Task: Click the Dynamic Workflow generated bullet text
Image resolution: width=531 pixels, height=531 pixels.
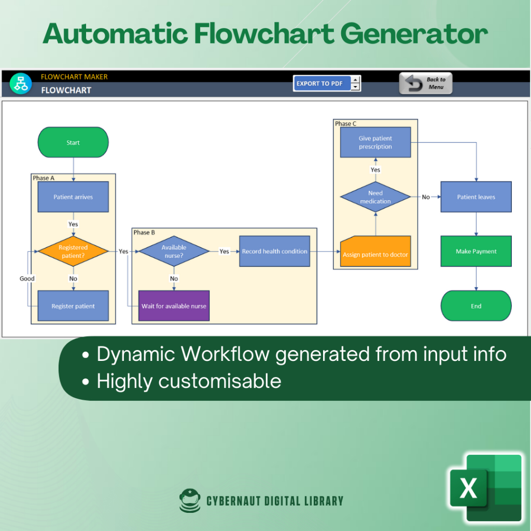Action: tap(301, 354)
